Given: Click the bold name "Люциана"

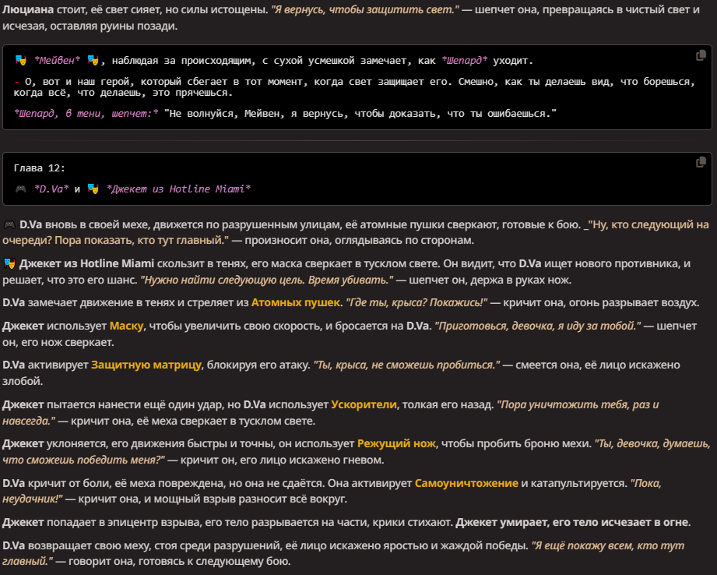Looking at the screenshot, I should click(28, 9).
